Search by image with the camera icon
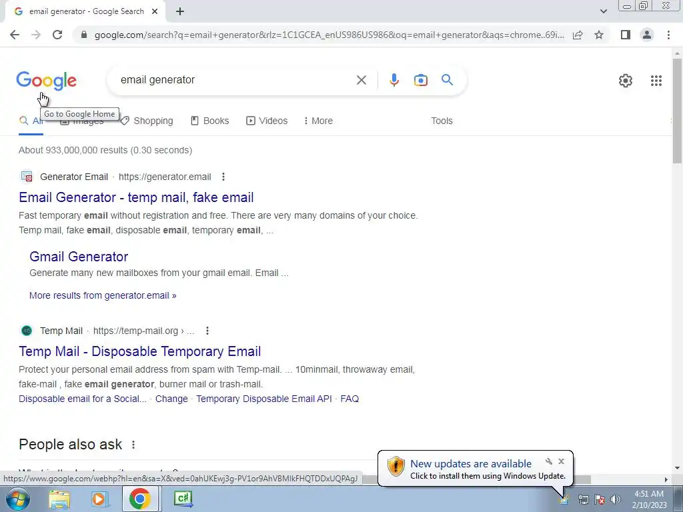Viewport: 683px width, 512px height. 421,80
